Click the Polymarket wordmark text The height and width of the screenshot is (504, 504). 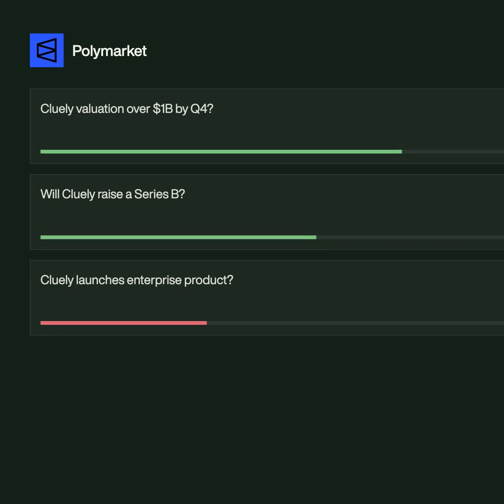coord(109,51)
